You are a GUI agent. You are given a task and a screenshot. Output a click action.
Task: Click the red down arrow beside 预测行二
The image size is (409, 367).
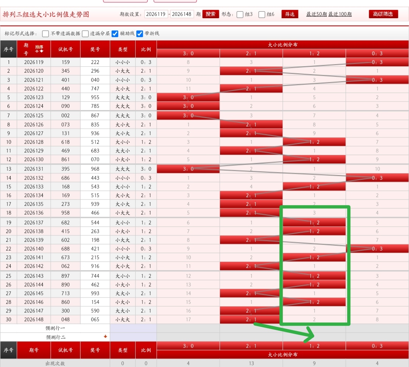click(x=105, y=336)
